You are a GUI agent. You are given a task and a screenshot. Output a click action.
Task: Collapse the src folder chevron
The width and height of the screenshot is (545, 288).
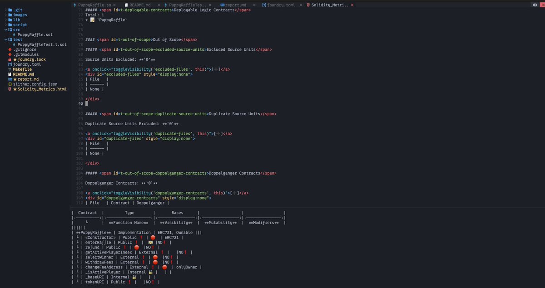(5, 30)
